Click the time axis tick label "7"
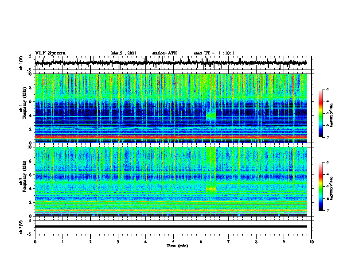351x271 pixels. pos(229,242)
